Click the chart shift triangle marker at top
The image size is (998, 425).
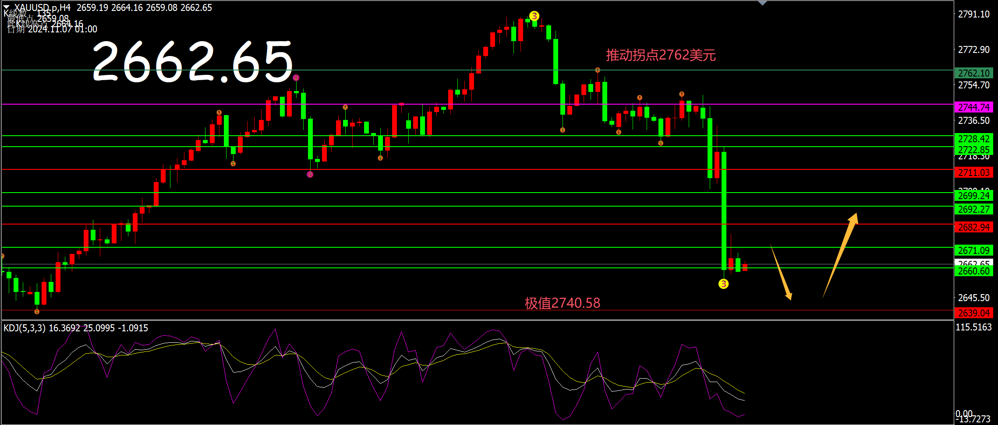pyautogui.click(x=762, y=3)
